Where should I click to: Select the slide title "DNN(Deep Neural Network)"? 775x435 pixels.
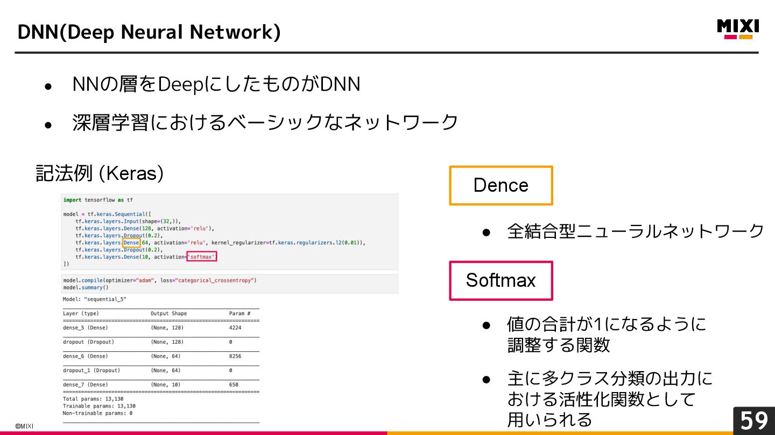[x=149, y=32]
